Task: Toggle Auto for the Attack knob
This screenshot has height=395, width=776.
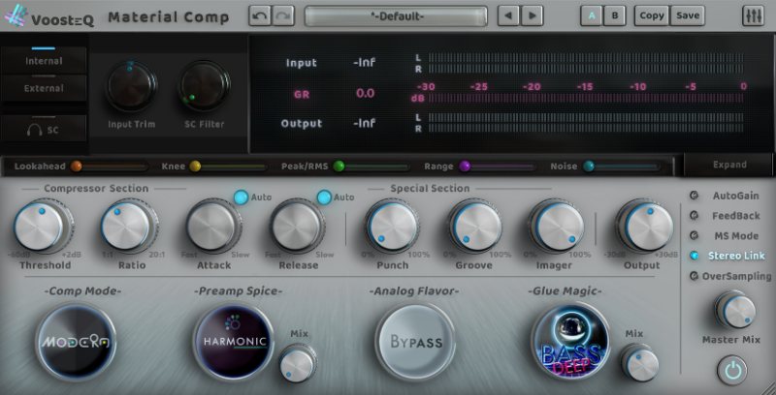Action: tap(241, 197)
